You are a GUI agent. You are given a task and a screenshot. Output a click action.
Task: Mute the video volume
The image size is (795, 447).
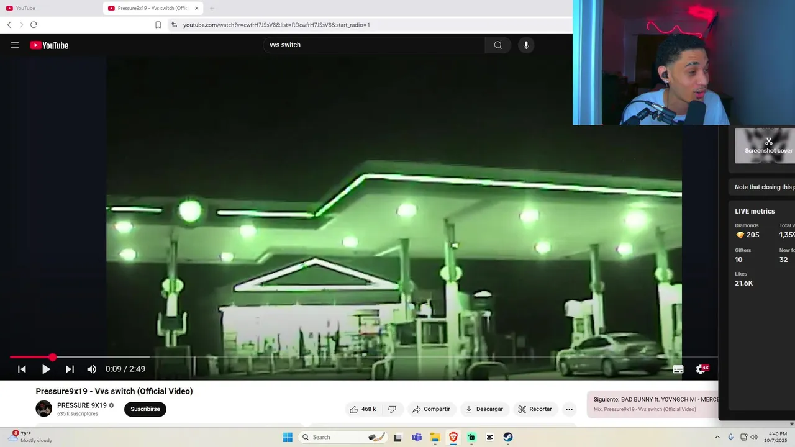pyautogui.click(x=92, y=369)
